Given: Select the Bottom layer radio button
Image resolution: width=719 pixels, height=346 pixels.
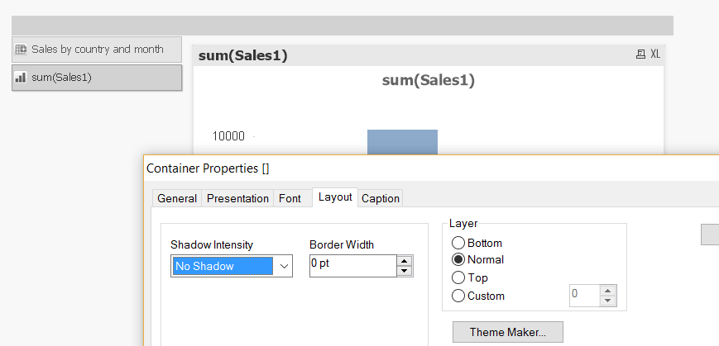Looking at the screenshot, I should (x=458, y=244).
